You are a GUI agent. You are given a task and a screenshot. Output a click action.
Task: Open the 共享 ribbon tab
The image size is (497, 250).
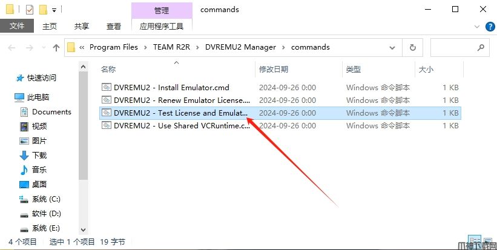coord(82,26)
